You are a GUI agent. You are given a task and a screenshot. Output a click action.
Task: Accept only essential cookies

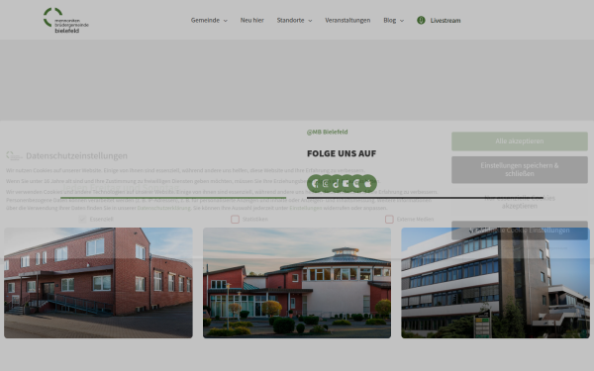[x=520, y=202]
